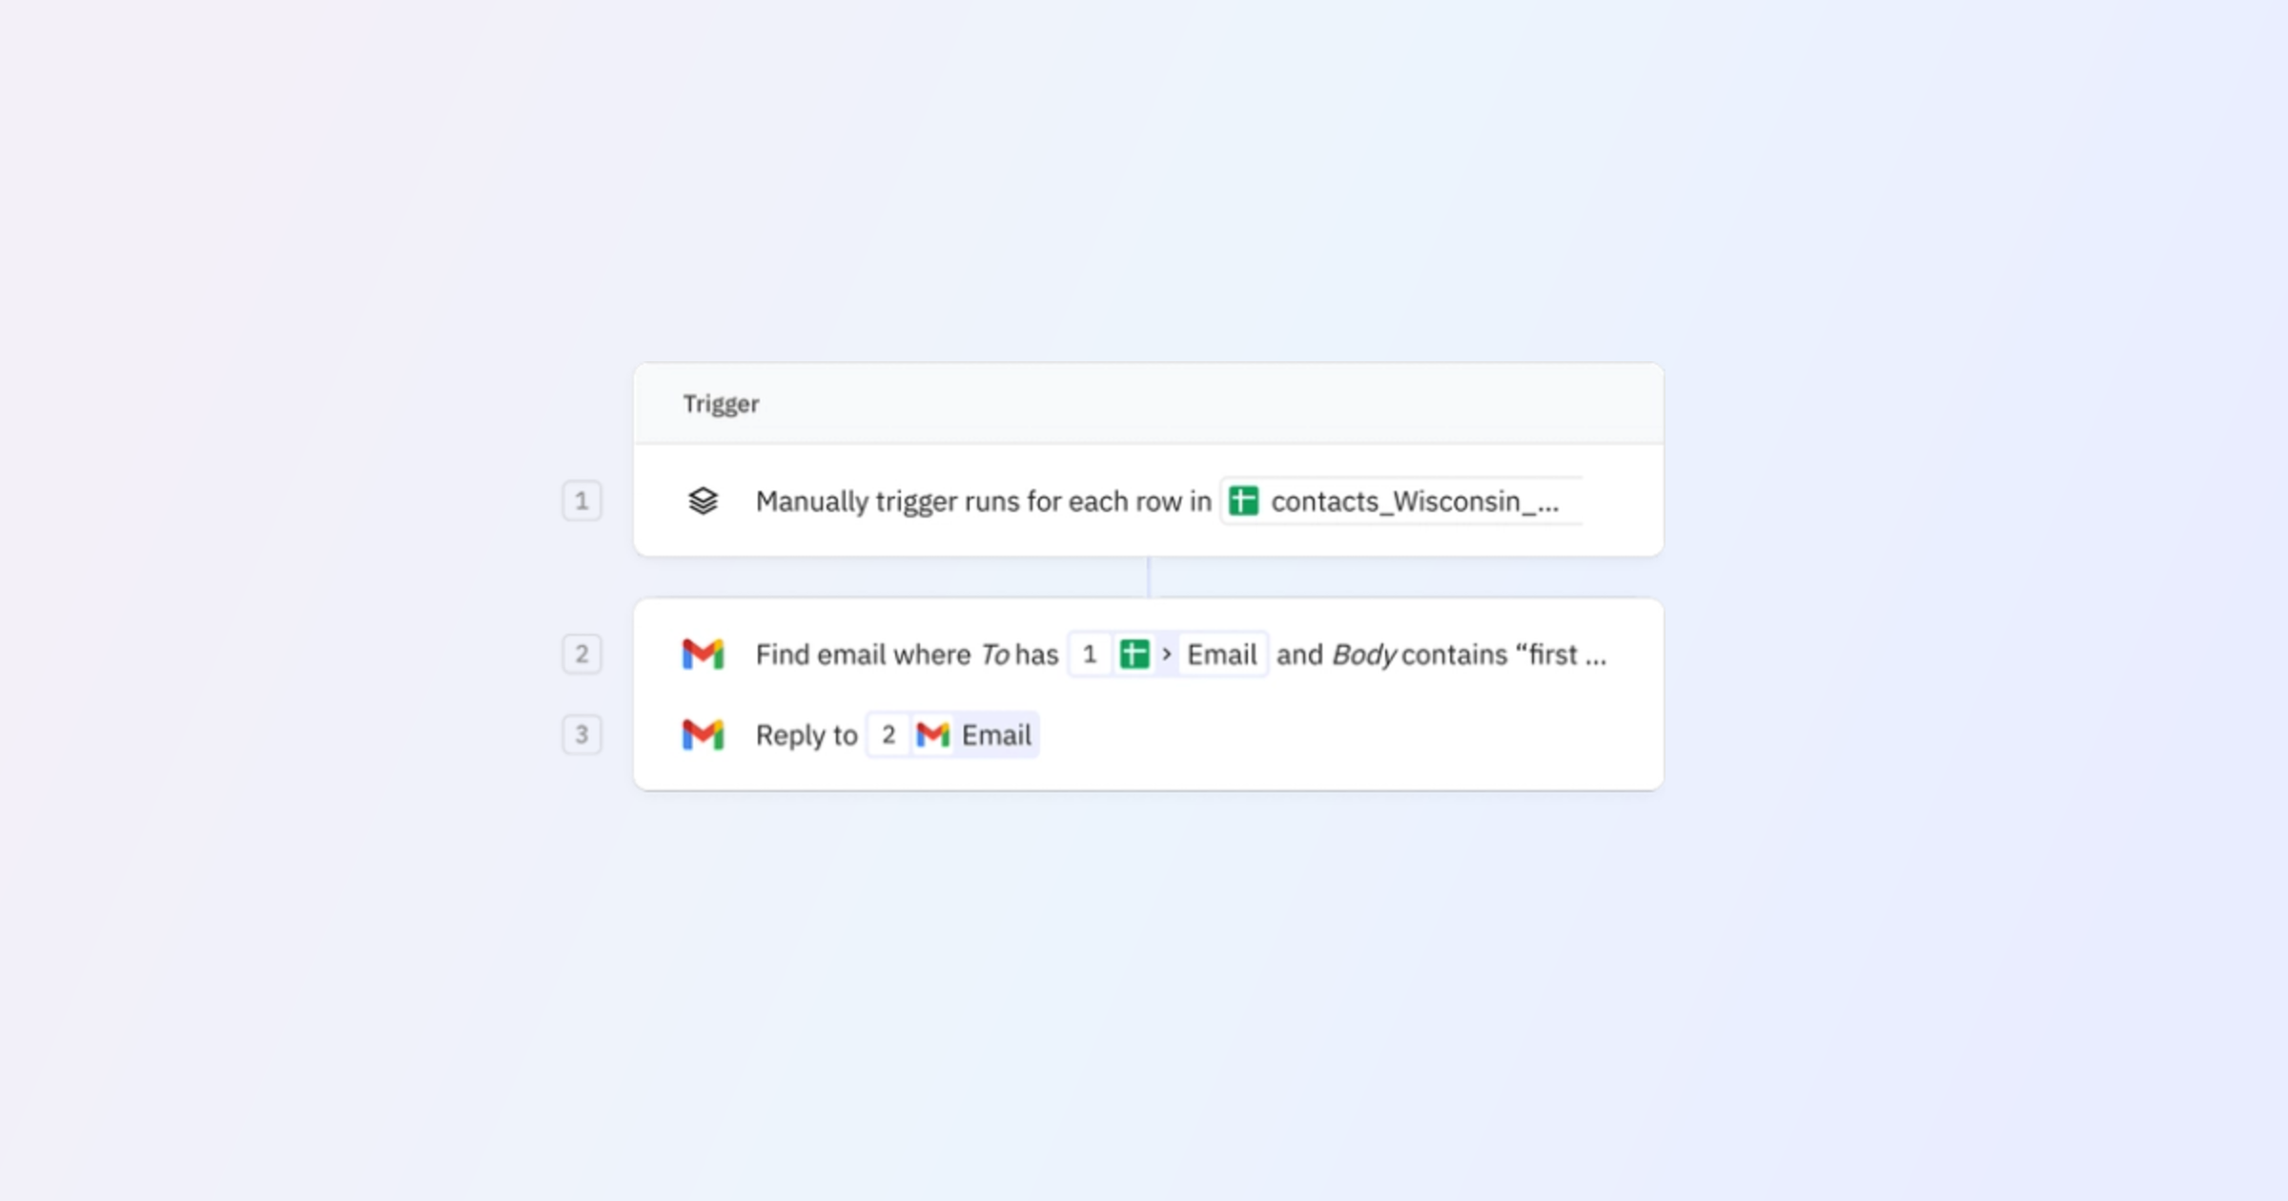The width and height of the screenshot is (2288, 1201).
Task: Select the step 3 number badge
Action: tap(582, 734)
